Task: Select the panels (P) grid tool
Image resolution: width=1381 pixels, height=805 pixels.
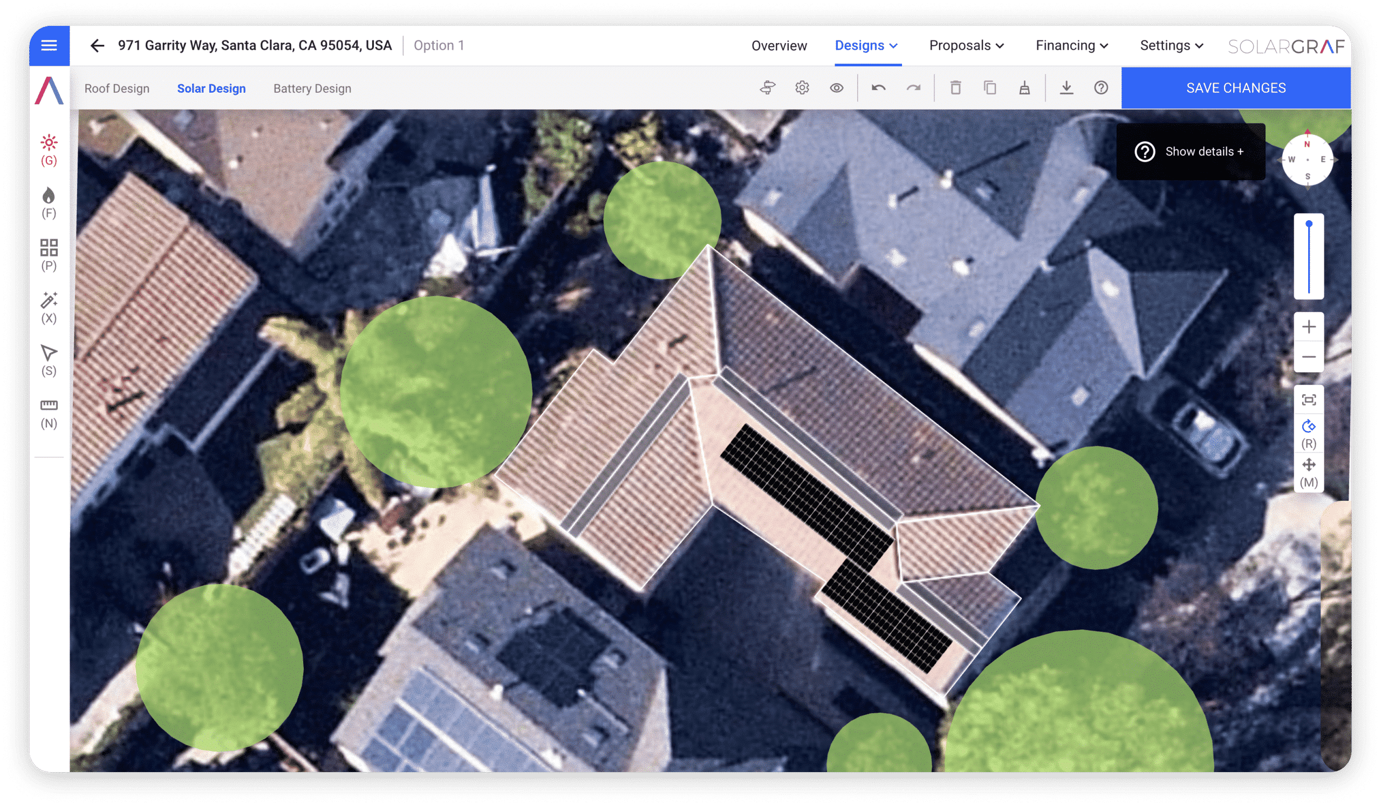Action: tap(49, 255)
